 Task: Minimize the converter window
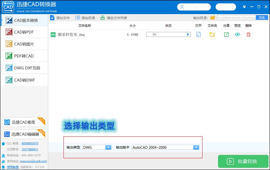[x=251, y=7]
